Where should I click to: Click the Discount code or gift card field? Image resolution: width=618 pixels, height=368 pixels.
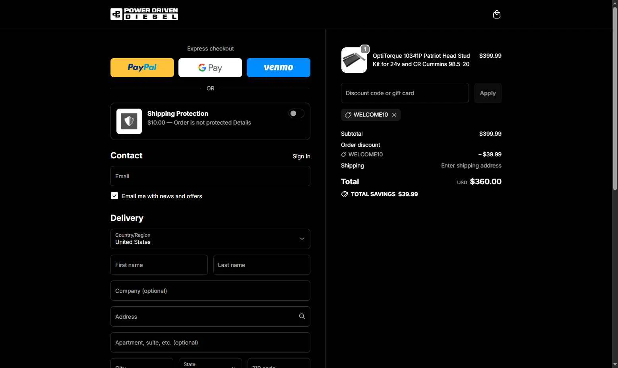(x=405, y=93)
